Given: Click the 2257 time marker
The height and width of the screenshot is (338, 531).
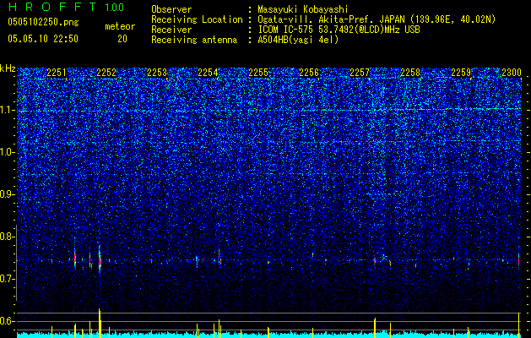Looking at the screenshot, I should click(360, 73).
